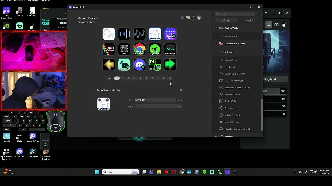Screen dimensions: 332x186
Task: Select the gold left arrow key
Action: click(109, 65)
